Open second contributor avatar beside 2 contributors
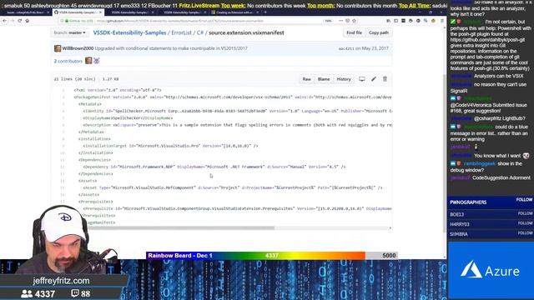Viewport: 534px width, 300px height. pos(97,61)
